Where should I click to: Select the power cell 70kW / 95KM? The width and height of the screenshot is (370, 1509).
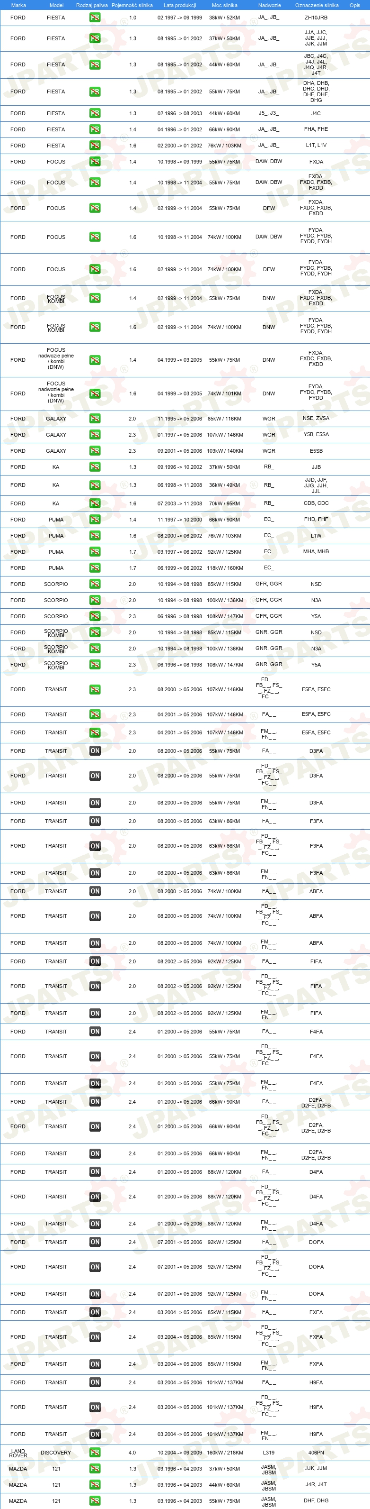pos(224,503)
